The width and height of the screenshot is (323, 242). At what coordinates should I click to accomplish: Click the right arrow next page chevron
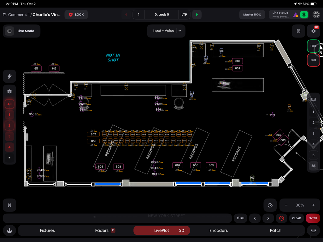click(x=268, y=218)
